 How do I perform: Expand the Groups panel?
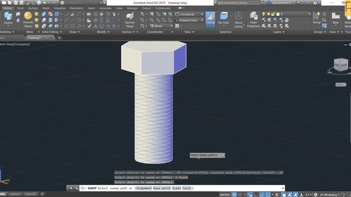(x=320, y=32)
